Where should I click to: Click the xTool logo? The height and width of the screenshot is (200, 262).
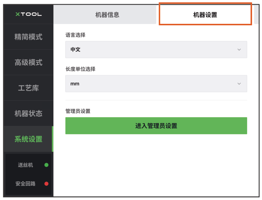pyautogui.click(x=28, y=14)
